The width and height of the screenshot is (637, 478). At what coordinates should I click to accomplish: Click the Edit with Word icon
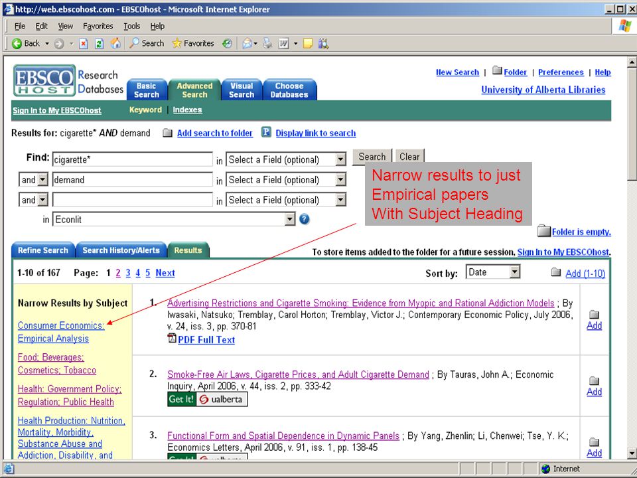pos(283,44)
